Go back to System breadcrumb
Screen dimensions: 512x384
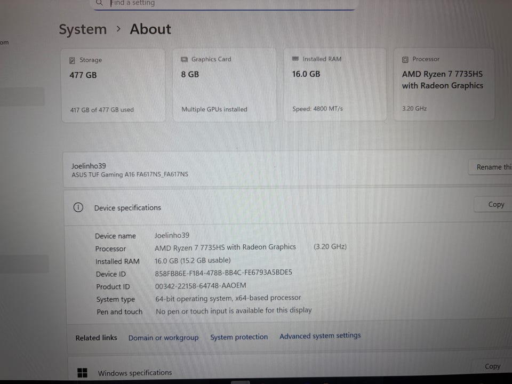pos(83,29)
